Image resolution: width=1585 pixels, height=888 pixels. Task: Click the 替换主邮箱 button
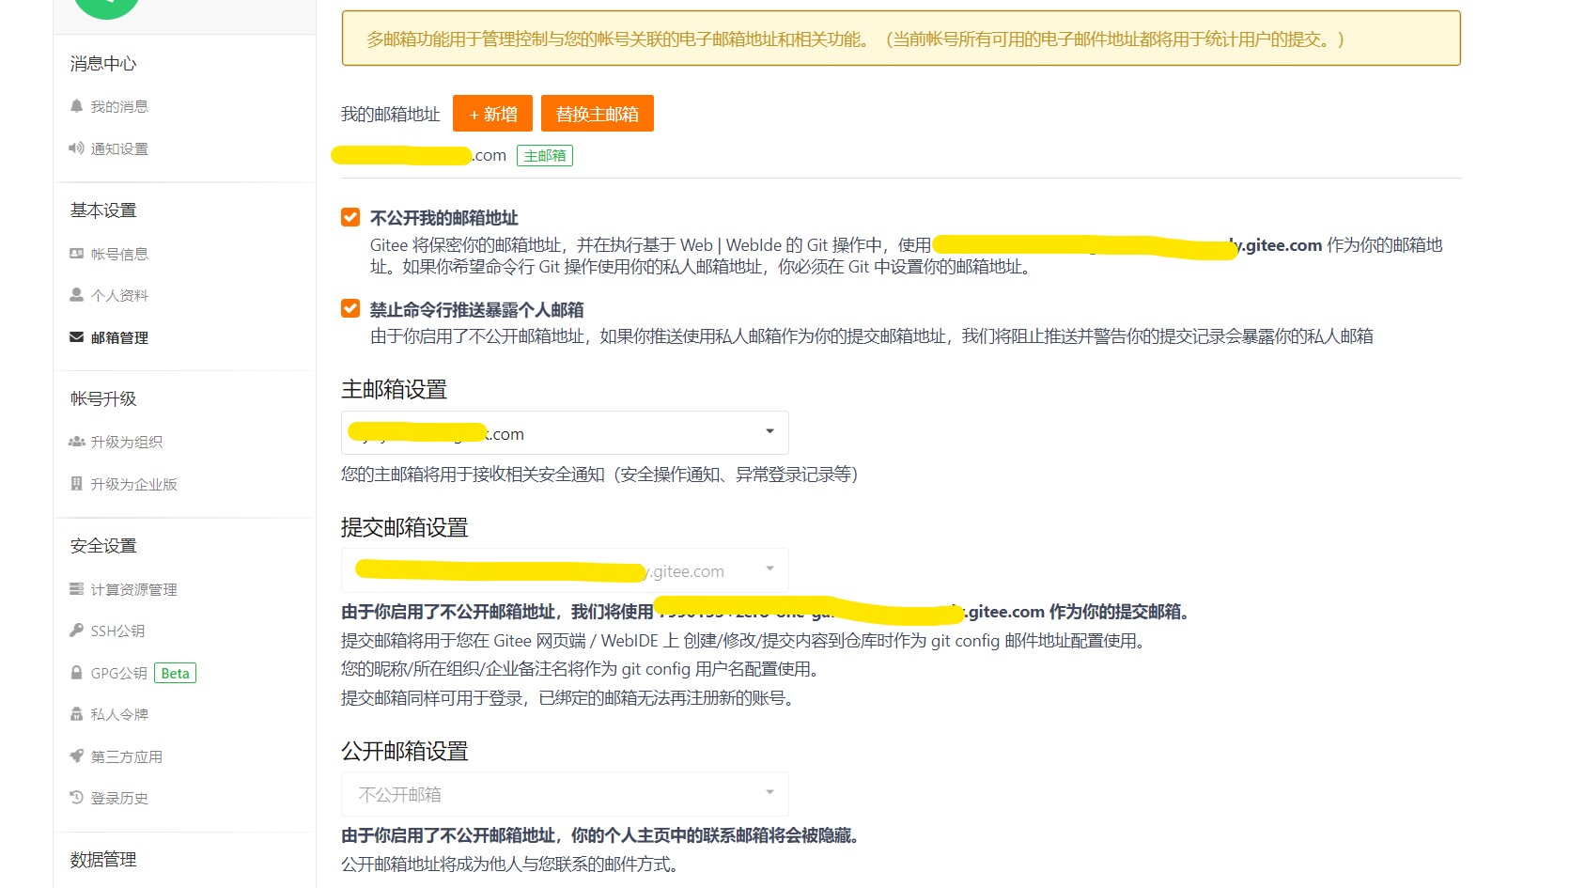[x=597, y=114]
